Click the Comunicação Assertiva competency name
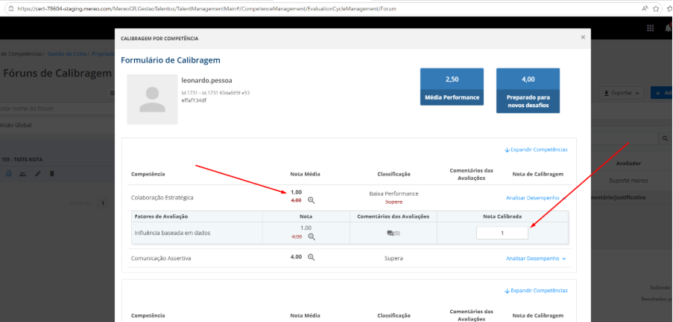This screenshot has width=673, height=322. (161, 259)
